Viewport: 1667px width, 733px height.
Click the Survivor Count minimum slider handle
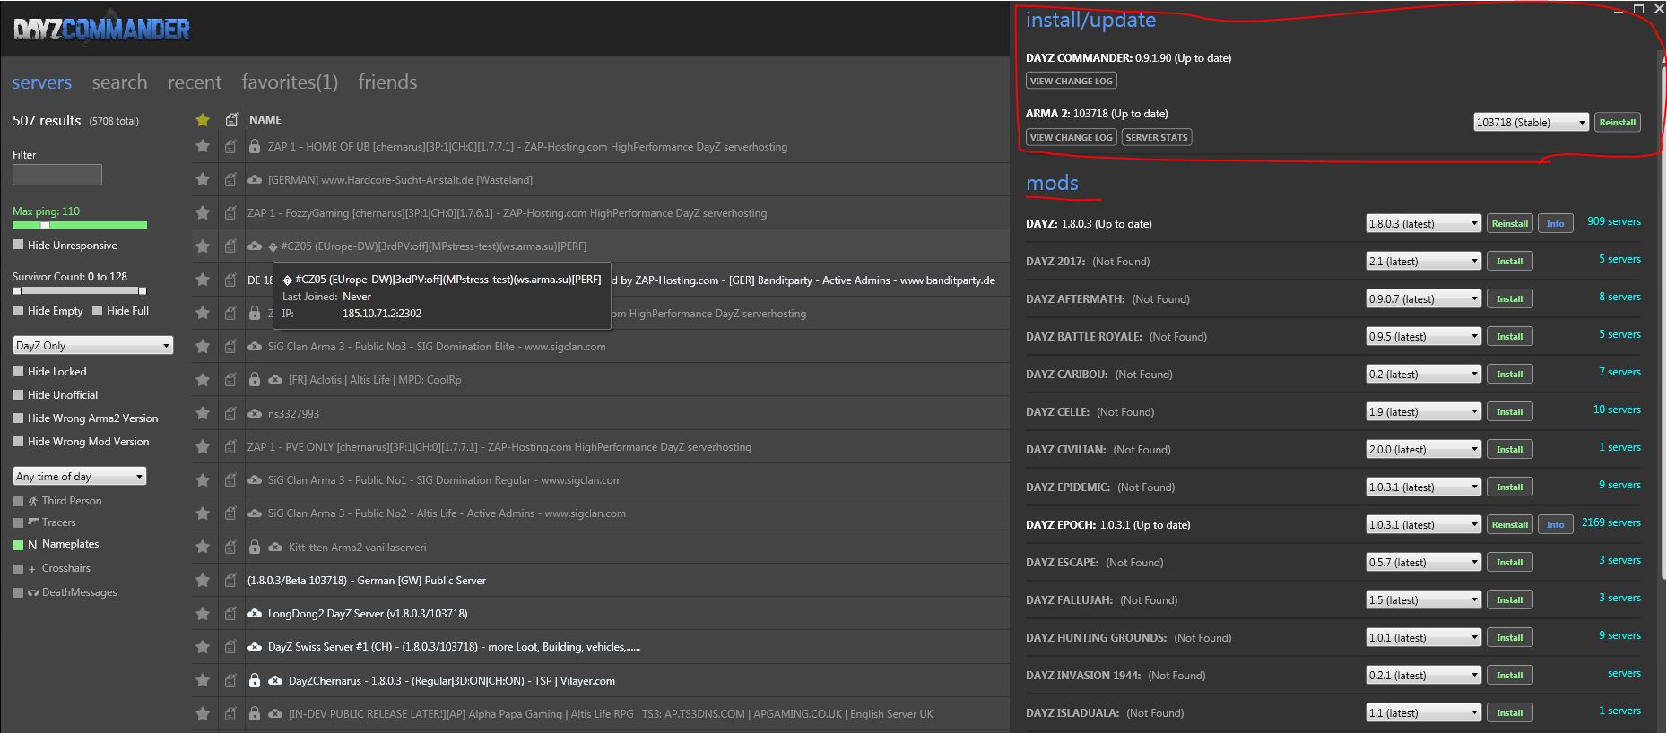pyautogui.click(x=17, y=290)
